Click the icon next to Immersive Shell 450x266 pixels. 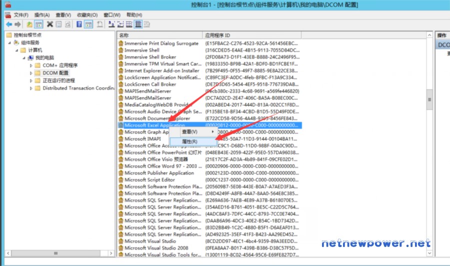[x=121, y=50]
